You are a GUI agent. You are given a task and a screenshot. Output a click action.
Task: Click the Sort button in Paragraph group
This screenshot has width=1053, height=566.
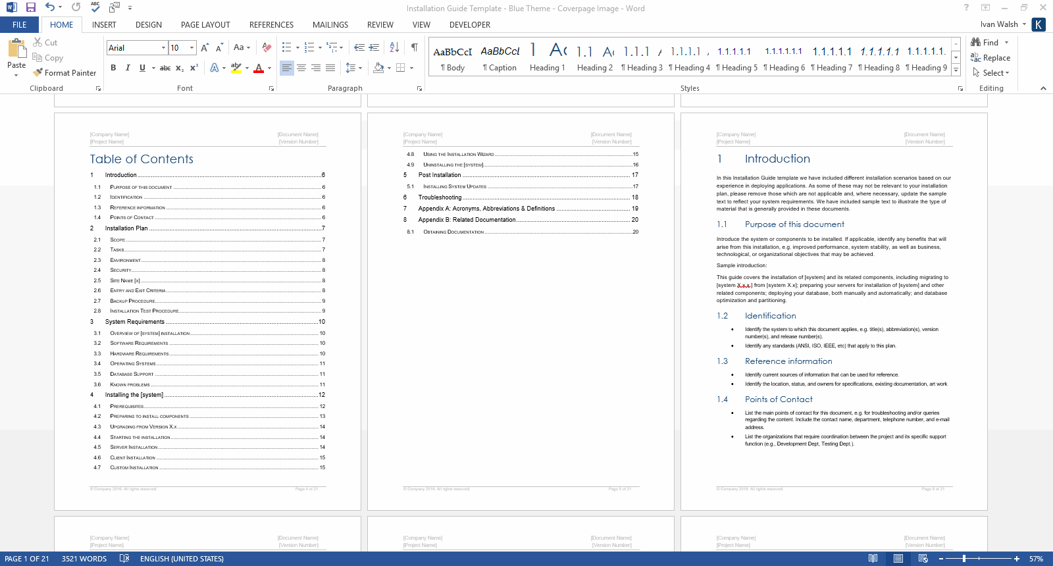[x=394, y=47]
